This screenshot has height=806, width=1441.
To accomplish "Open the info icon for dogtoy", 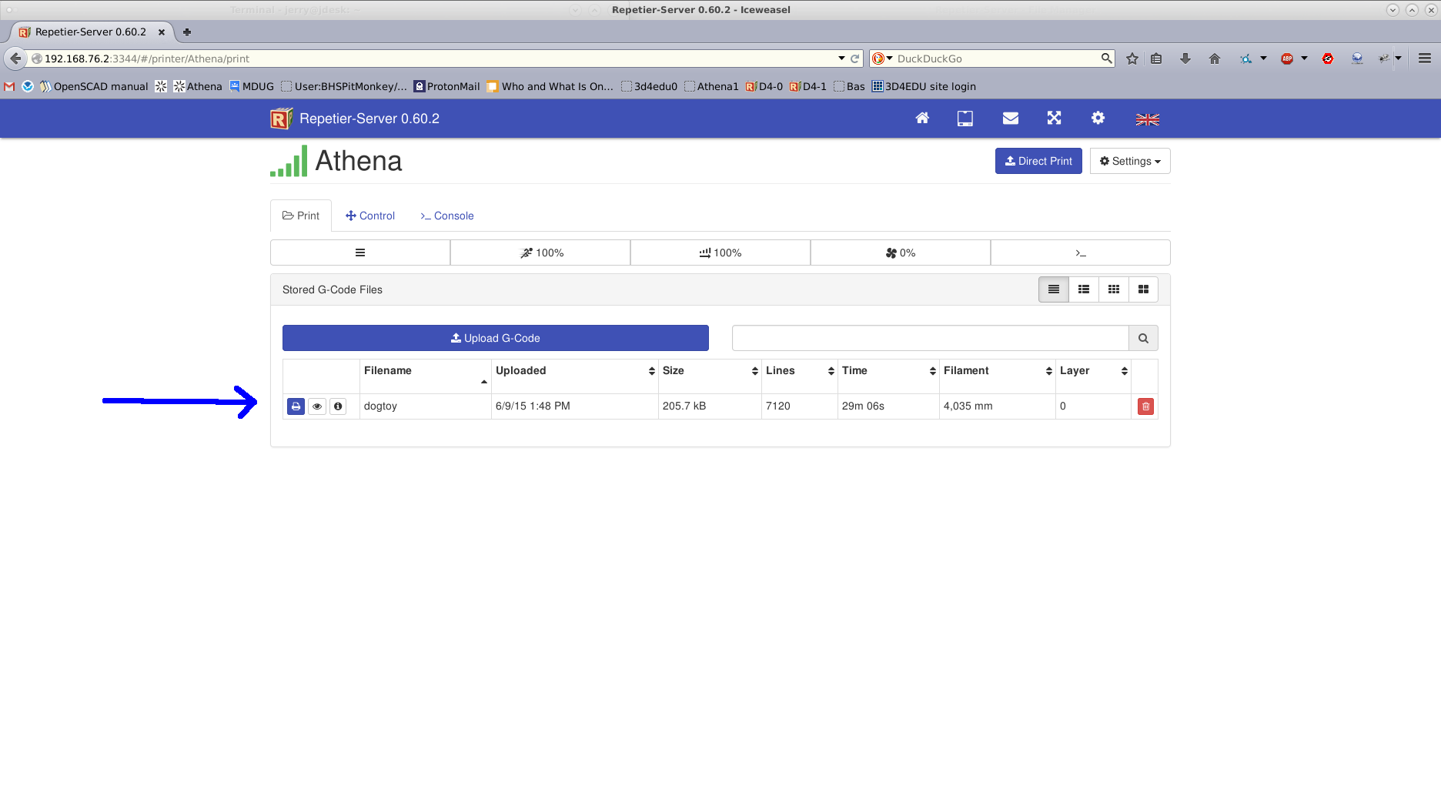I will tap(338, 406).
